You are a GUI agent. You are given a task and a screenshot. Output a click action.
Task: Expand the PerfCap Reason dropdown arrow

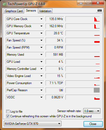(x=41, y=90)
